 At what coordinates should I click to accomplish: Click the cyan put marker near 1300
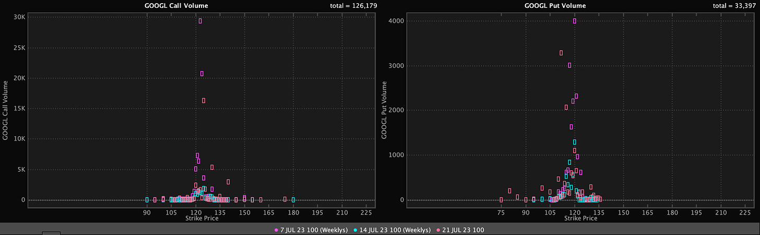[x=575, y=142]
